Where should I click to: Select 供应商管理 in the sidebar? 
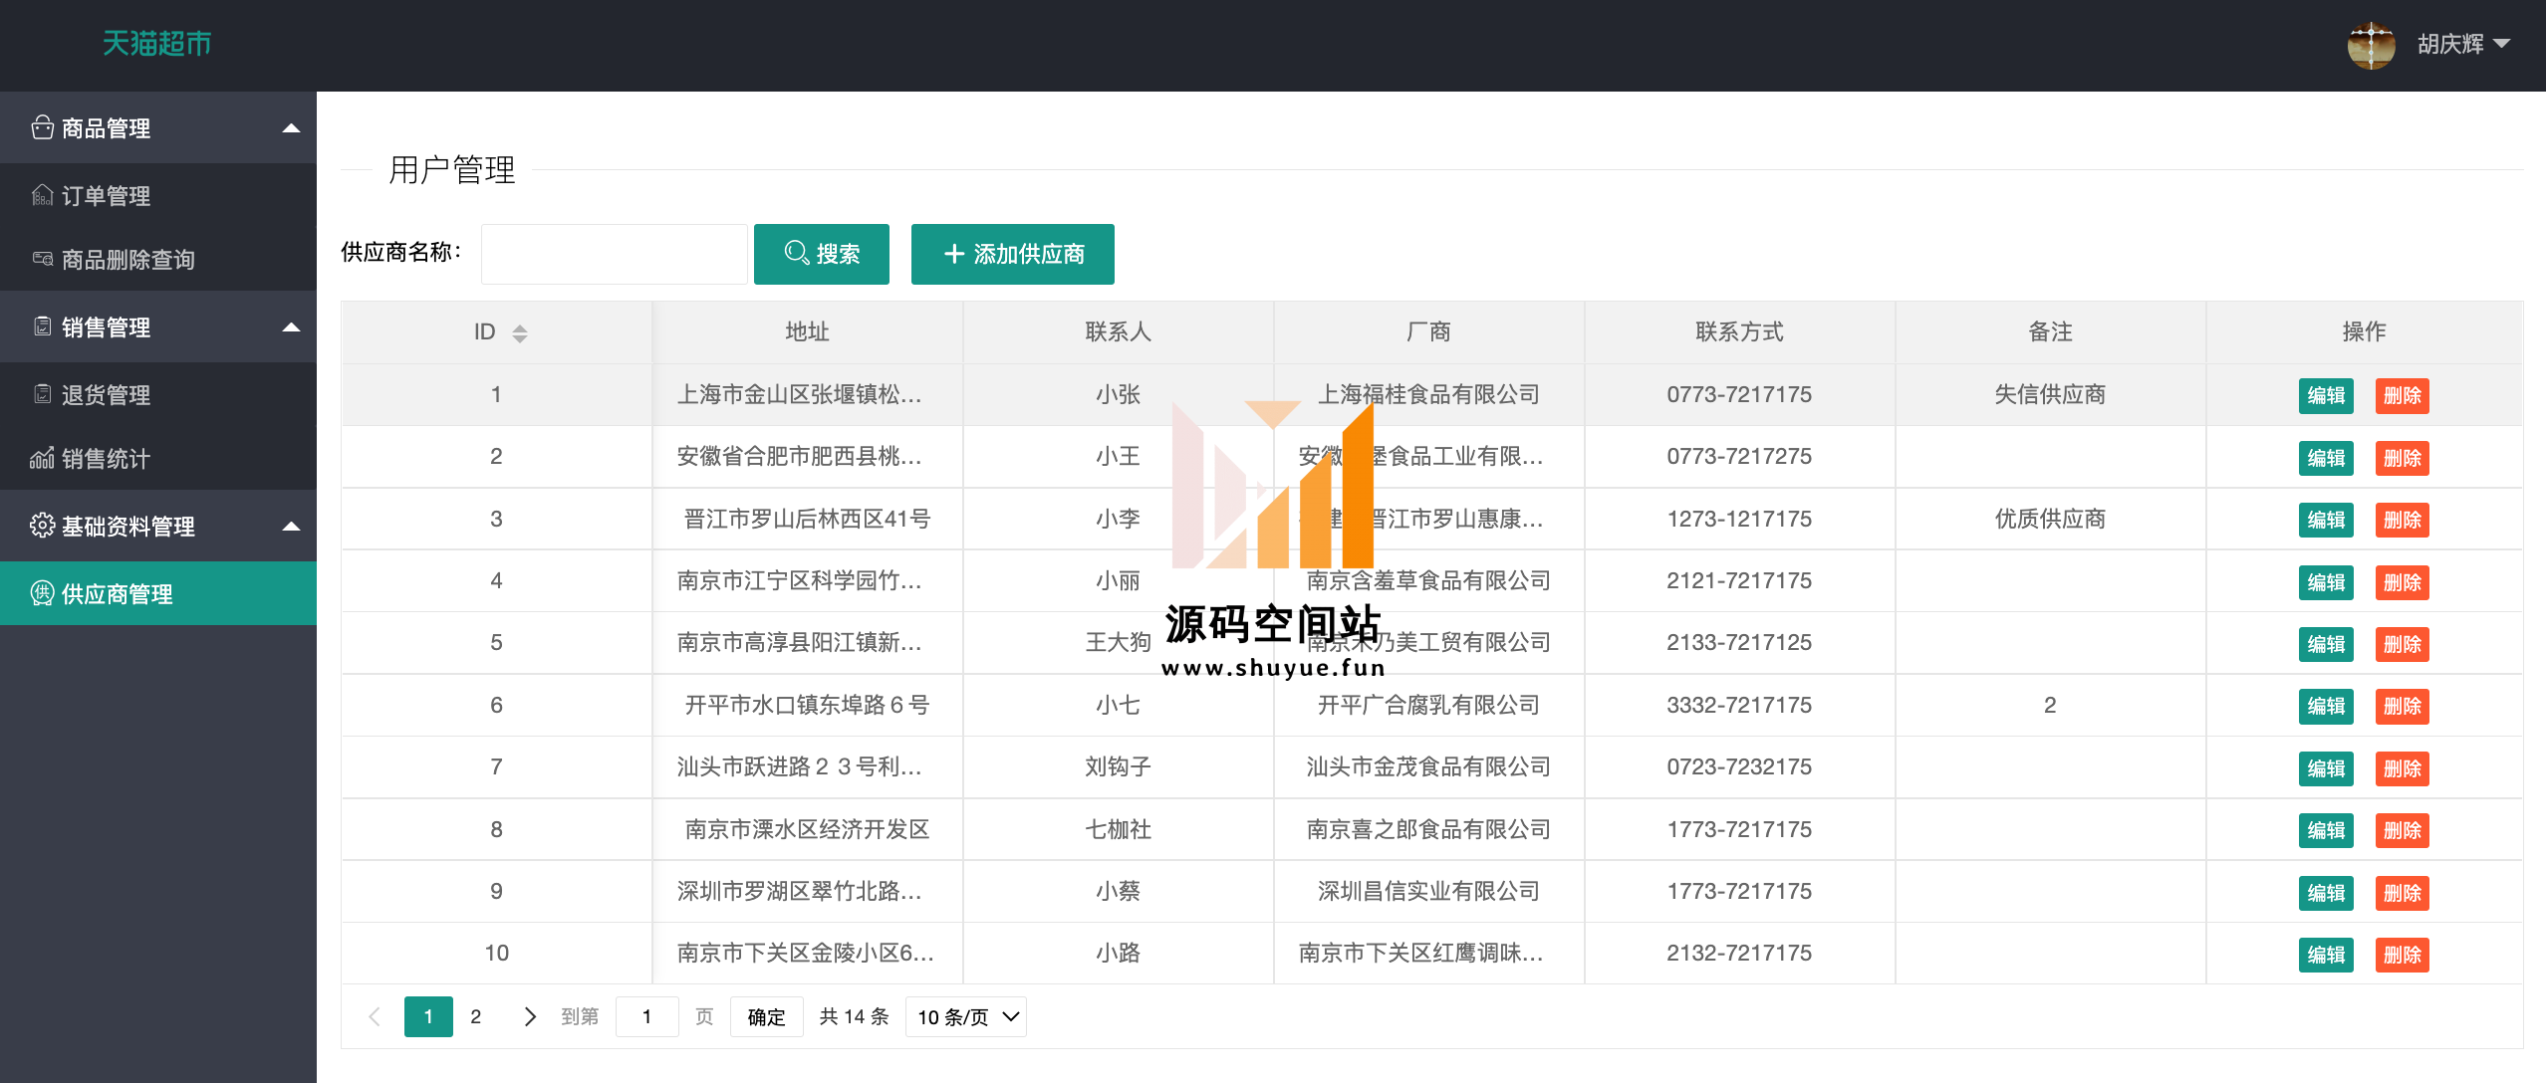158,593
